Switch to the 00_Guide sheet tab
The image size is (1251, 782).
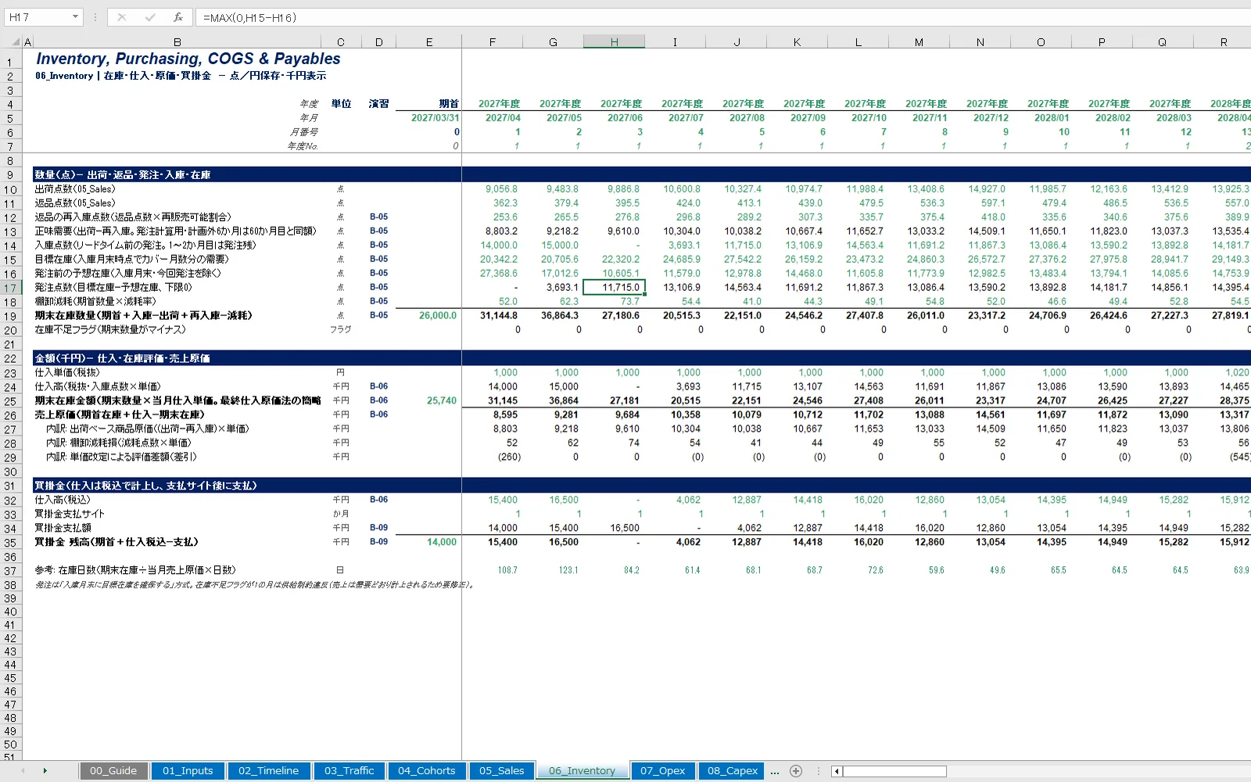pos(113,771)
